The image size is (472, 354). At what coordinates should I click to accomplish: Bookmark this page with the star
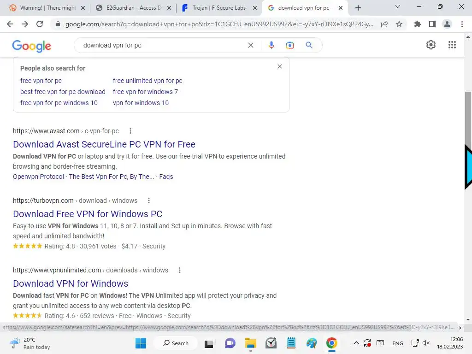(399, 24)
